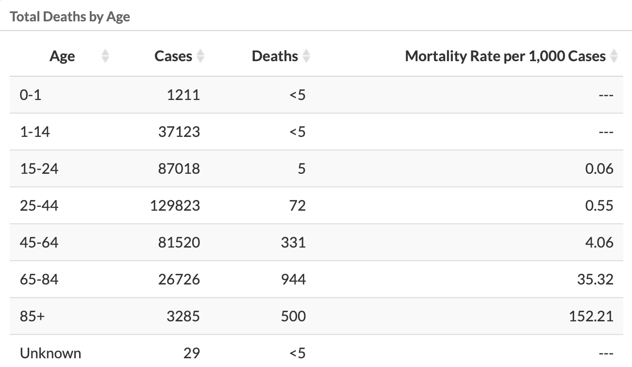Sort using the Deaths column arrows
Screen dimensions: 632x367
click(x=306, y=56)
